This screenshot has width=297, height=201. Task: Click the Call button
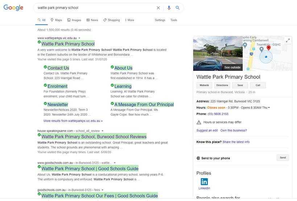pyautogui.click(x=258, y=85)
